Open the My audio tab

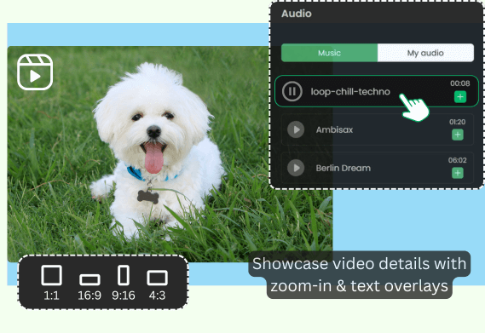tap(425, 53)
